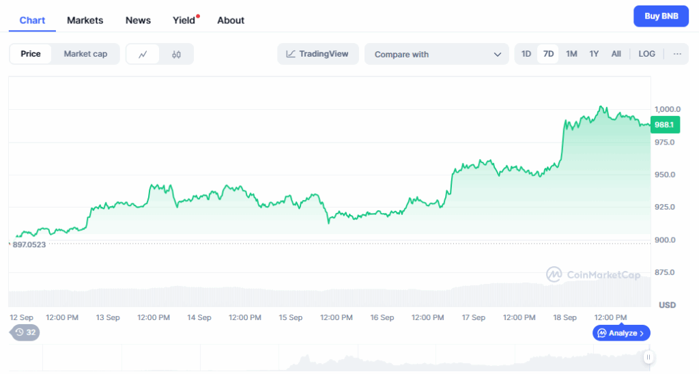Image resolution: width=699 pixels, height=374 pixels.
Task: Open the three-dot more options menu
Action: tap(677, 54)
